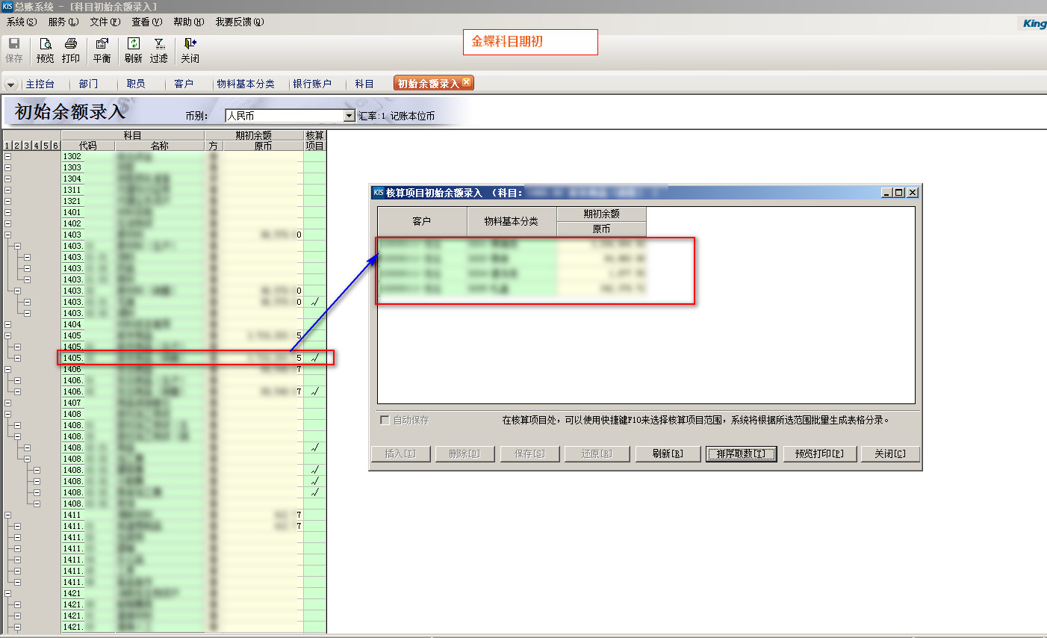This screenshot has height=638, width=1047.
Task: Open the 过滤 (Filter) toolbar tool
Action: tap(159, 49)
